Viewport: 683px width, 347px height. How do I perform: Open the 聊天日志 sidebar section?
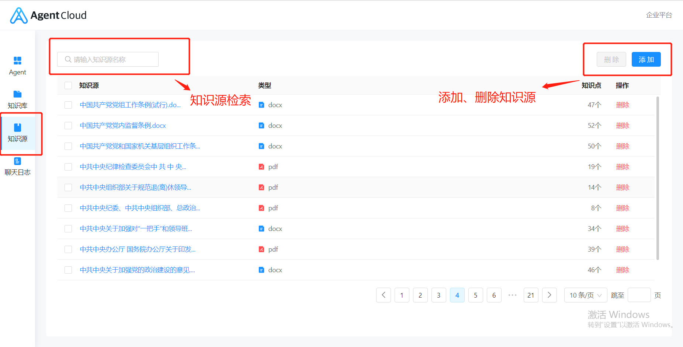[17, 167]
